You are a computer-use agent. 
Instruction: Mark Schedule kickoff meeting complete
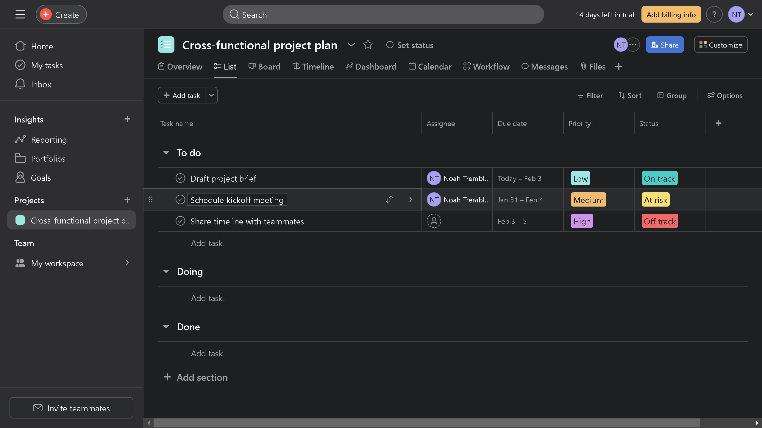click(180, 200)
